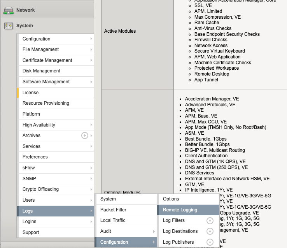Expand the Logins submenu arrow
Screen dimensions: 287x248
[x=91, y=222]
